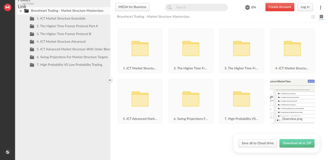Click Save all to Cloud drive
328x160 pixels.
pos(257,143)
